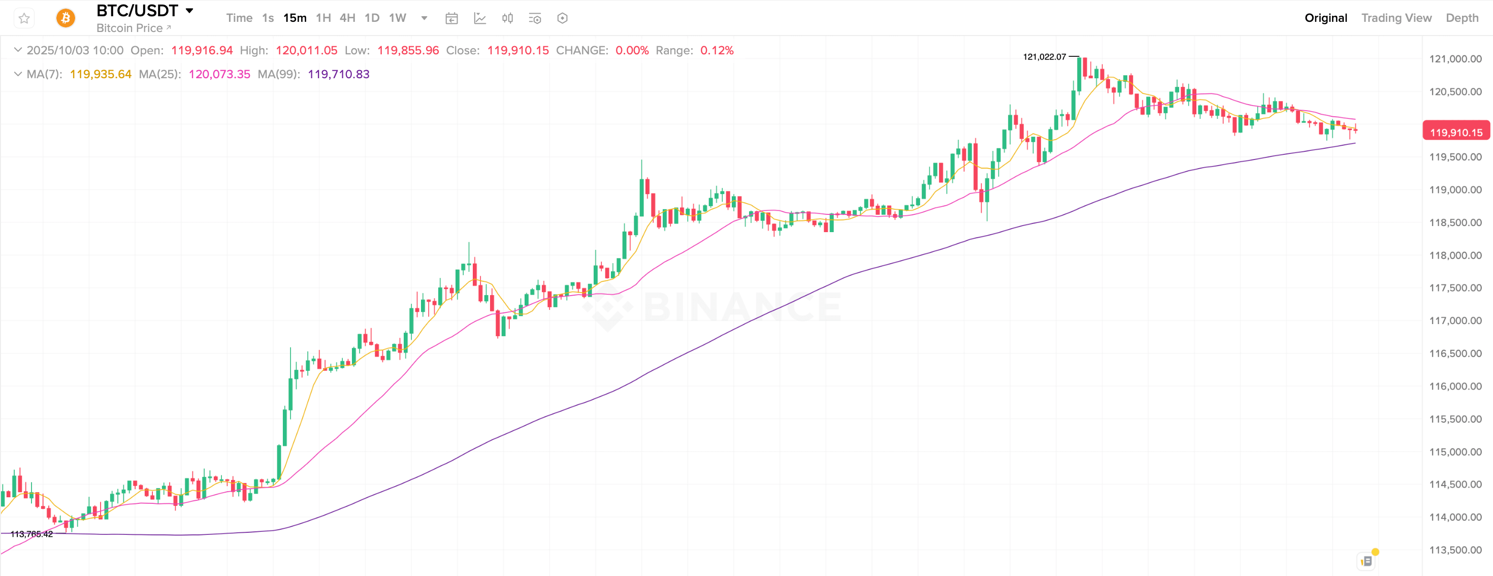The width and height of the screenshot is (1493, 576).
Task: Expand more time intervals dropdown arrow
Action: tap(424, 18)
